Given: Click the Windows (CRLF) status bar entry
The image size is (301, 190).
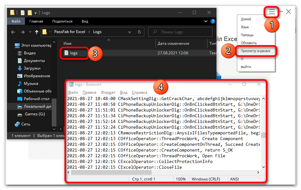Looking at the screenshot, I should click(x=206, y=179).
